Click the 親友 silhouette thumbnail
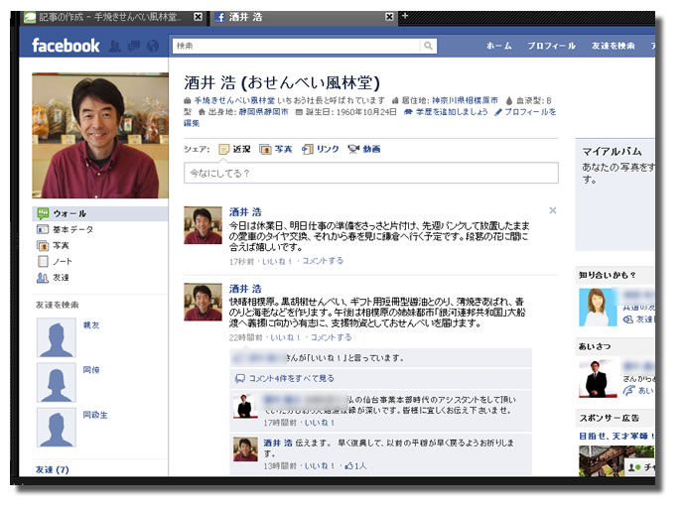This screenshot has height=510, width=685. pos(57,337)
